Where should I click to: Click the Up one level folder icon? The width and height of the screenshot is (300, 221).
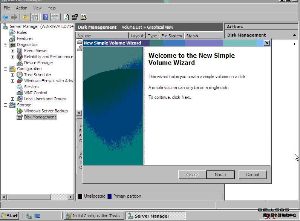26,17
